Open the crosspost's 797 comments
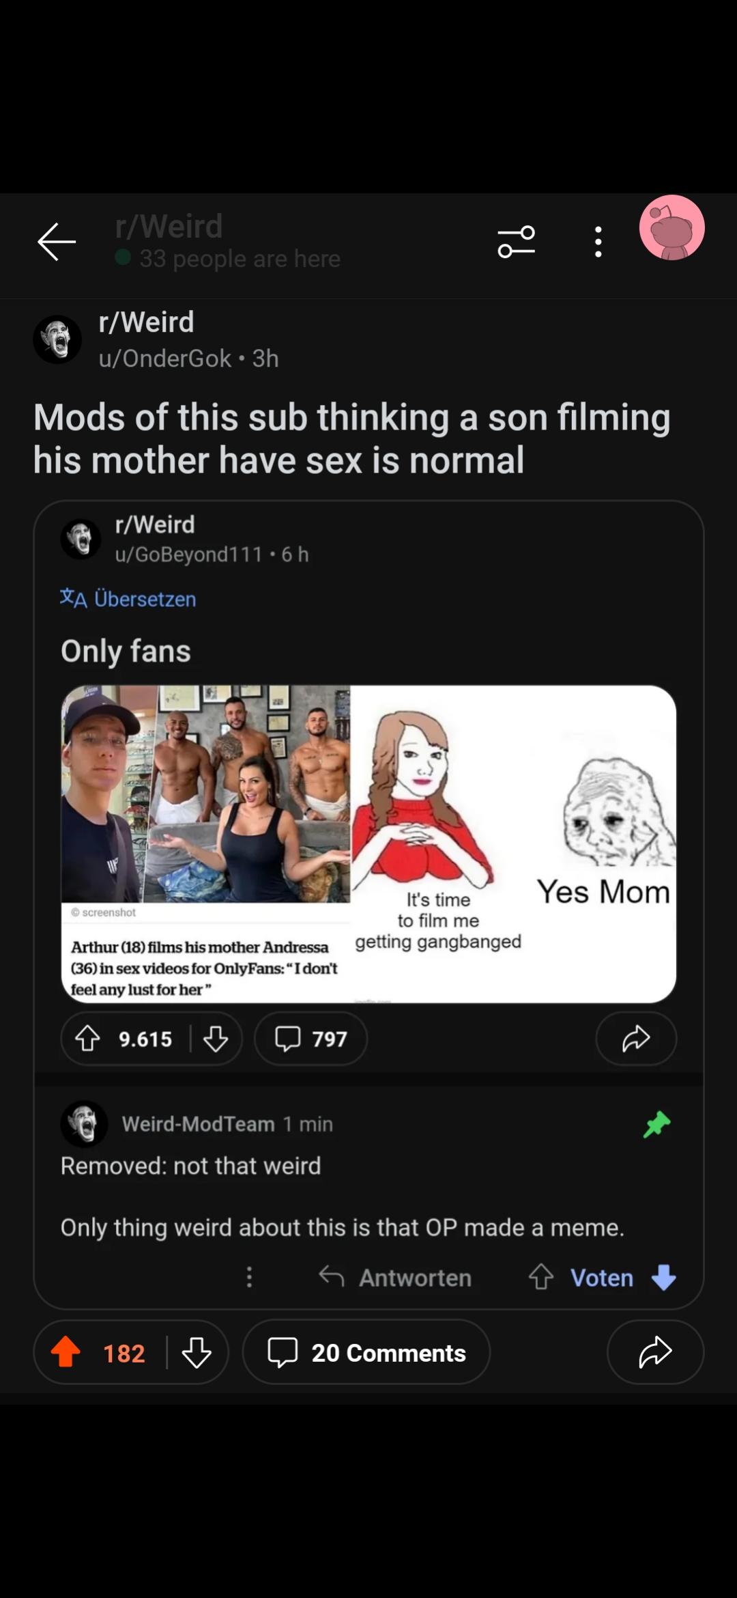The height and width of the screenshot is (1598, 737). (x=311, y=1039)
